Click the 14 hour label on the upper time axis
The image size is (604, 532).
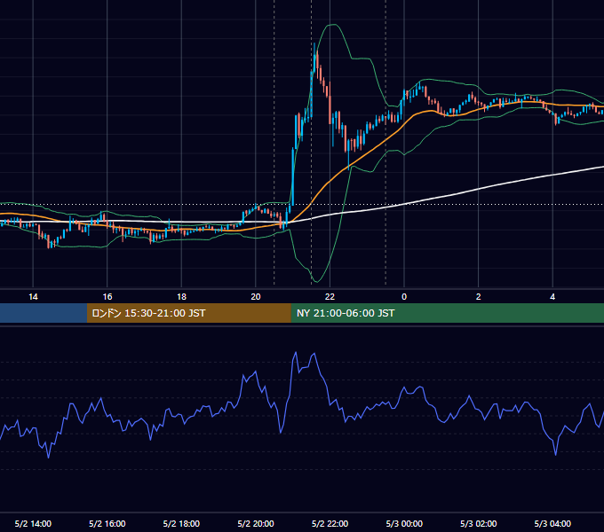tap(33, 297)
